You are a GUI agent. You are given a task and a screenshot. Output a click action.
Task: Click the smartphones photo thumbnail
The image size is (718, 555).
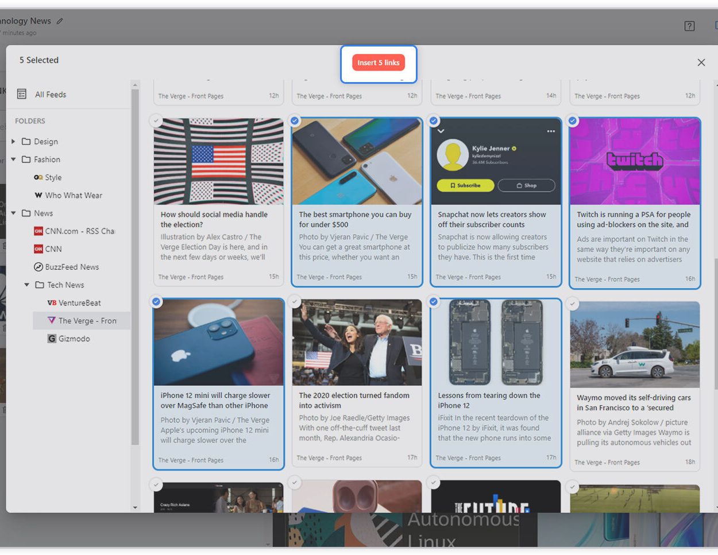[x=357, y=161]
